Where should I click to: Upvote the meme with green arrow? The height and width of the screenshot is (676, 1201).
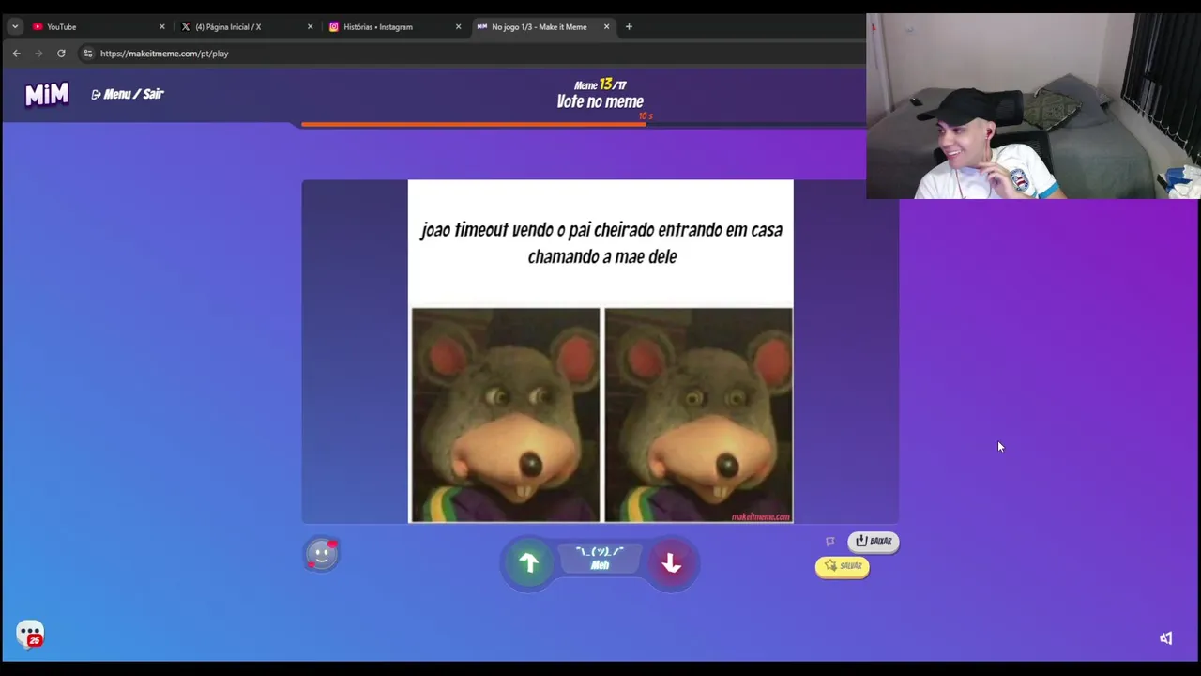tap(529, 562)
